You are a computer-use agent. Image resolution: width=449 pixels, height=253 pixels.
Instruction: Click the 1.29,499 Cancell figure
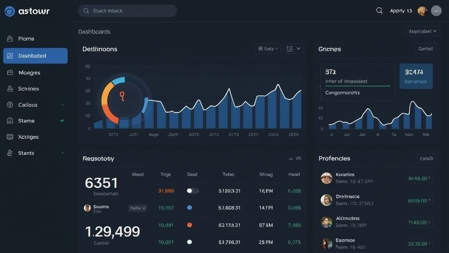pyautogui.click(x=113, y=231)
